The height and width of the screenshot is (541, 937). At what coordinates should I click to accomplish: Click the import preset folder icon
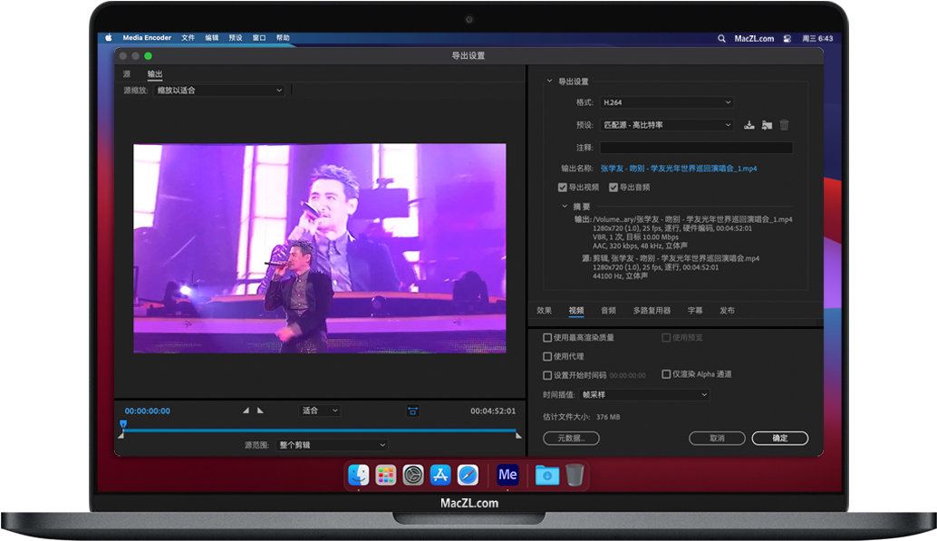click(768, 124)
